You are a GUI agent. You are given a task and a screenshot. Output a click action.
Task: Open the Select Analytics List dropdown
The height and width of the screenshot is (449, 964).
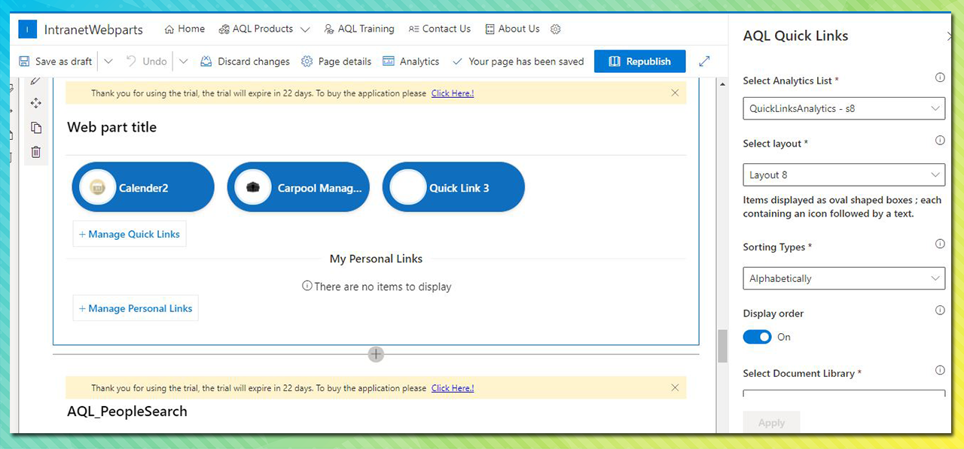[x=843, y=108]
